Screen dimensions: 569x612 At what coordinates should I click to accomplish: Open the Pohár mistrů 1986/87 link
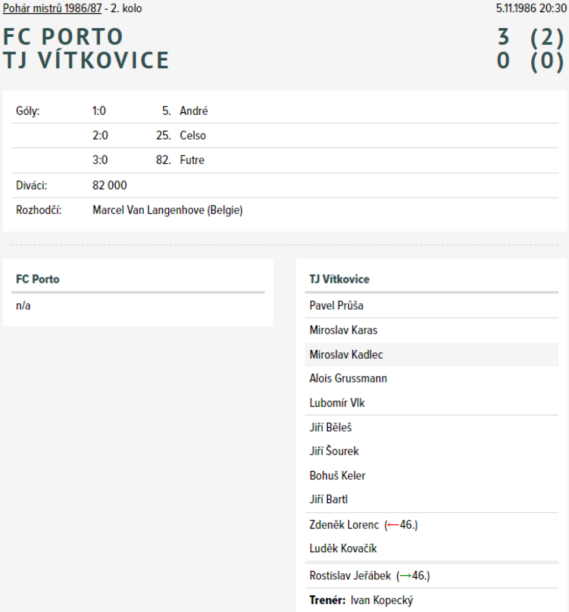click(x=52, y=9)
